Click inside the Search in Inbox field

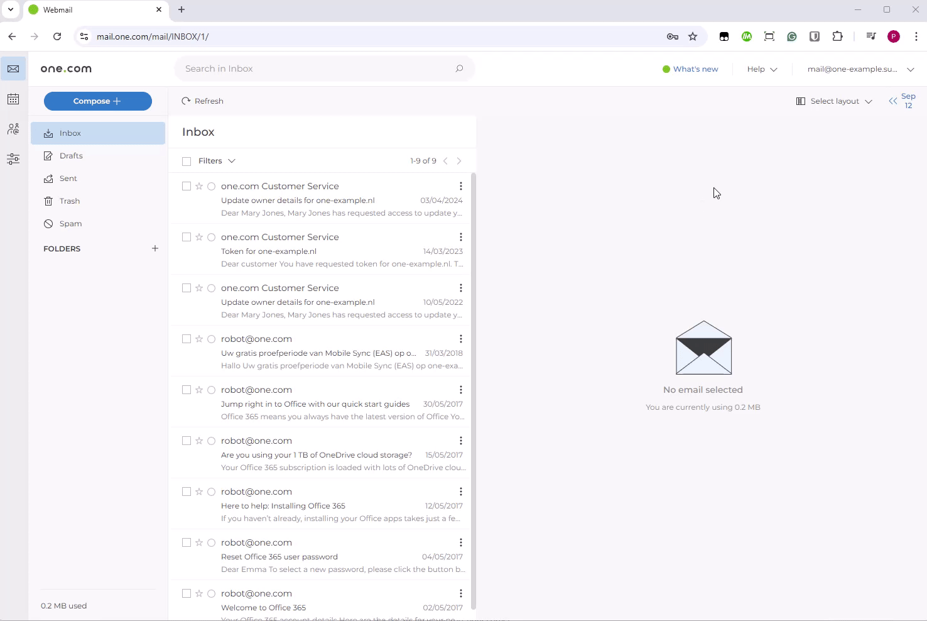pyautogui.click(x=301, y=69)
